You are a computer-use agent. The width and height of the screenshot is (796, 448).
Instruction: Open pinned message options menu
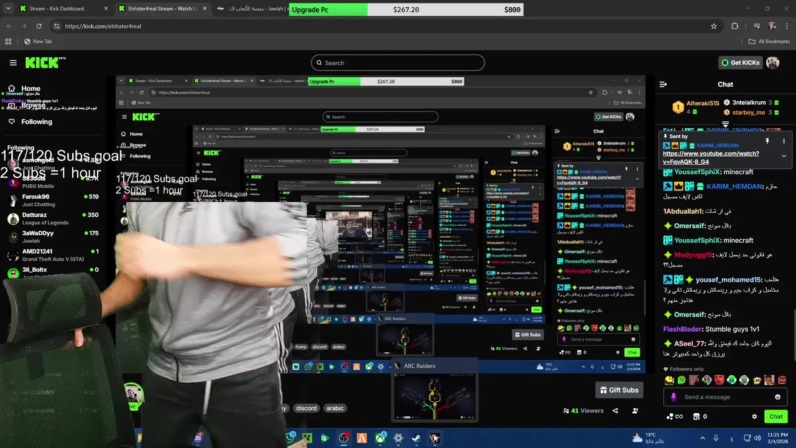pos(784,141)
